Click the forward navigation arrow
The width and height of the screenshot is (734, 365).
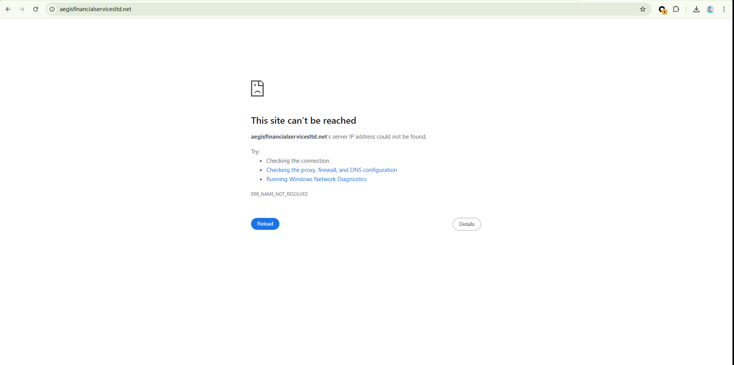pyautogui.click(x=22, y=9)
